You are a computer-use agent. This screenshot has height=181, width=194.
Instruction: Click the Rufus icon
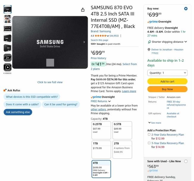click(5, 90)
